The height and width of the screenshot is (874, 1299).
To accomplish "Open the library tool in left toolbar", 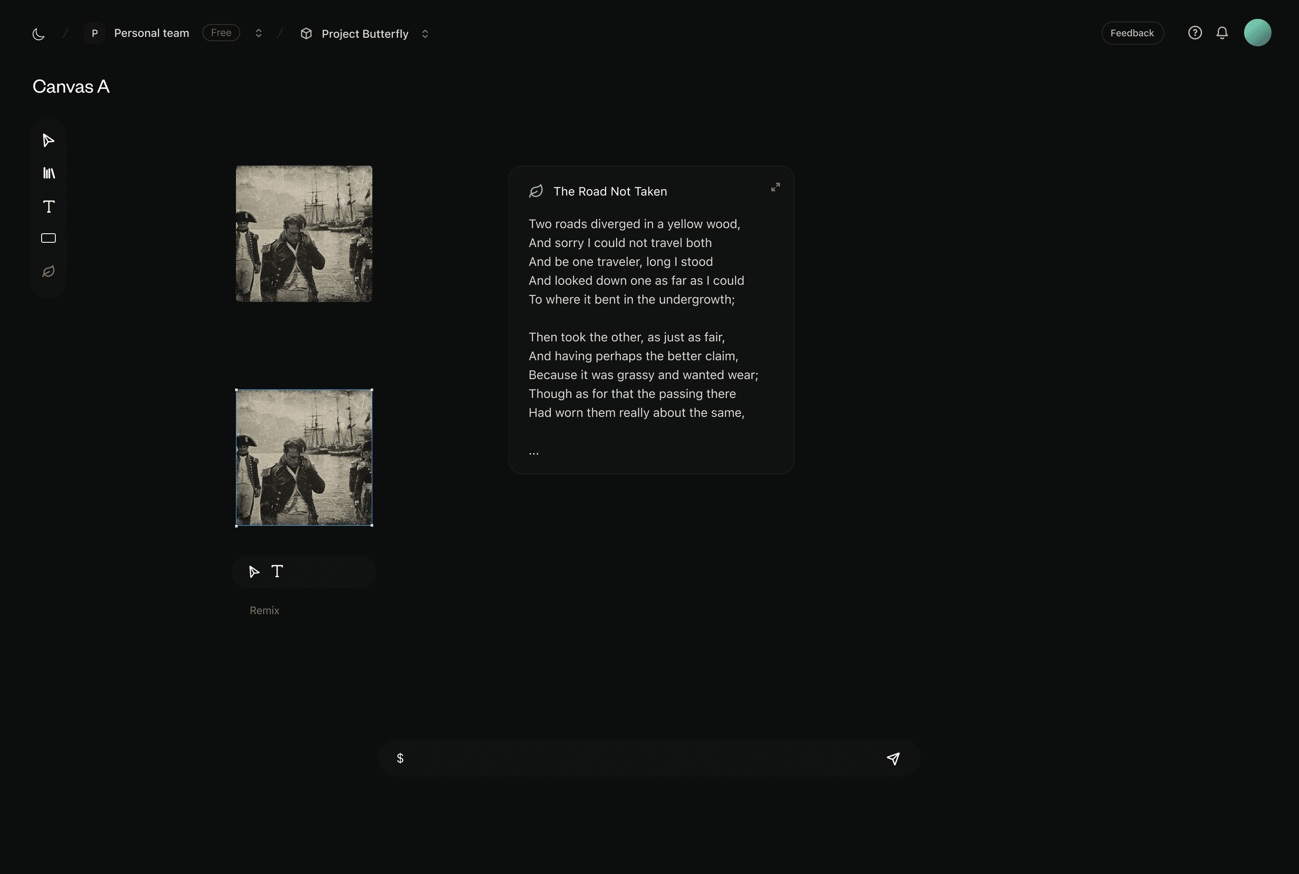I will [49, 173].
